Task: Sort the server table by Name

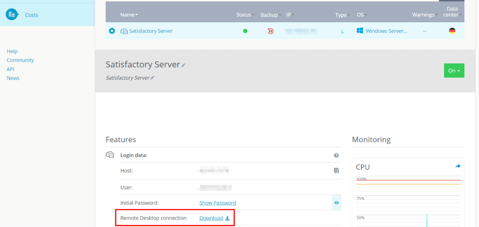Action: 129,15
